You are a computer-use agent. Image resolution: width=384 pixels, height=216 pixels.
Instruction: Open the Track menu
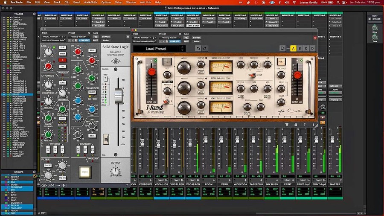(x=57, y=2)
